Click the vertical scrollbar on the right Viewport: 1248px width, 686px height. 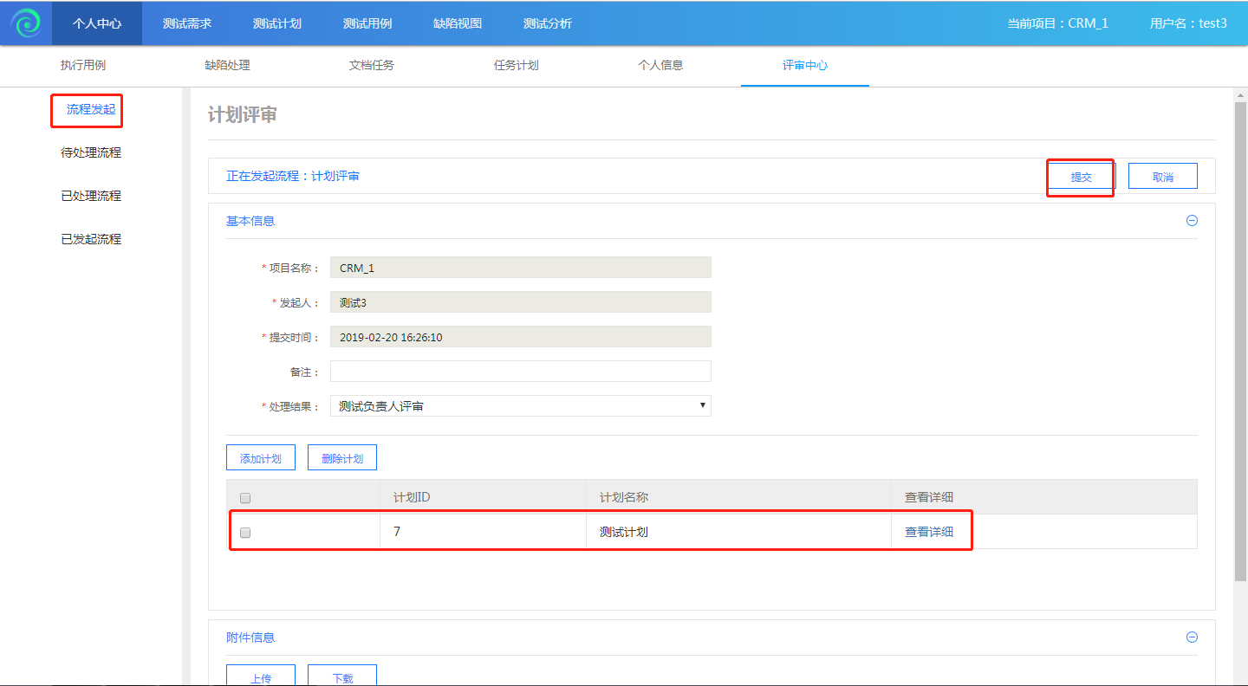coord(1240,346)
